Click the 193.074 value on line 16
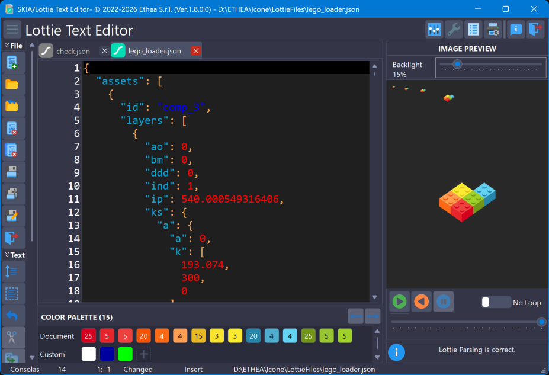Image resolution: width=549 pixels, height=375 pixels. (203, 264)
